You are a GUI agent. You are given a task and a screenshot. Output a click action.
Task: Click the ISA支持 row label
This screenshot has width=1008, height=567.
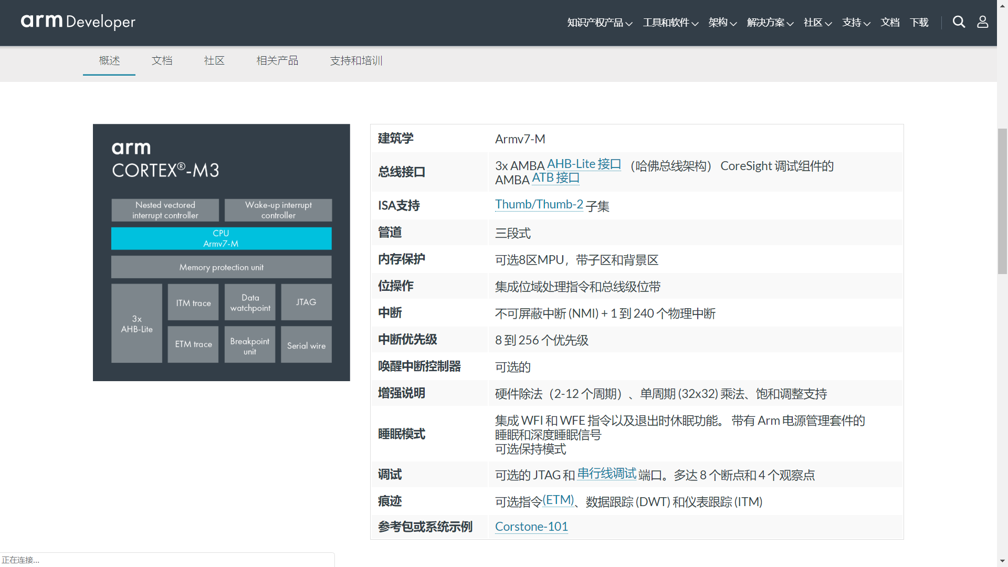[399, 206]
